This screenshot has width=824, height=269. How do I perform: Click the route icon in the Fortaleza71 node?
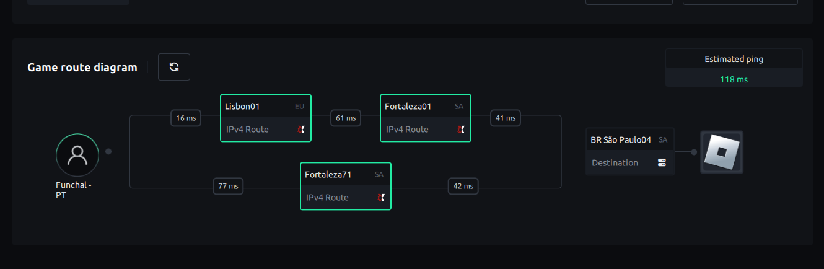(381, 198)
